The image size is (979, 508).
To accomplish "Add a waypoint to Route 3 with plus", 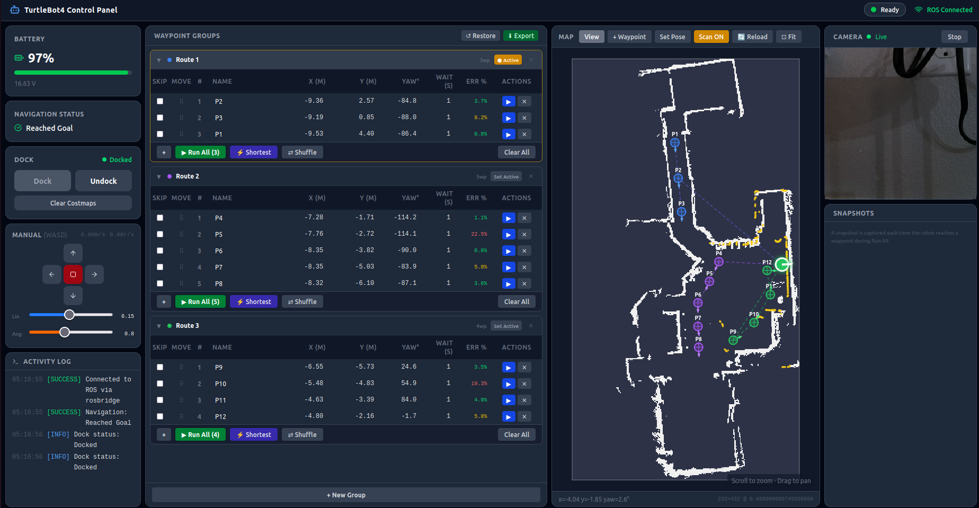I will tap(164, 435).
